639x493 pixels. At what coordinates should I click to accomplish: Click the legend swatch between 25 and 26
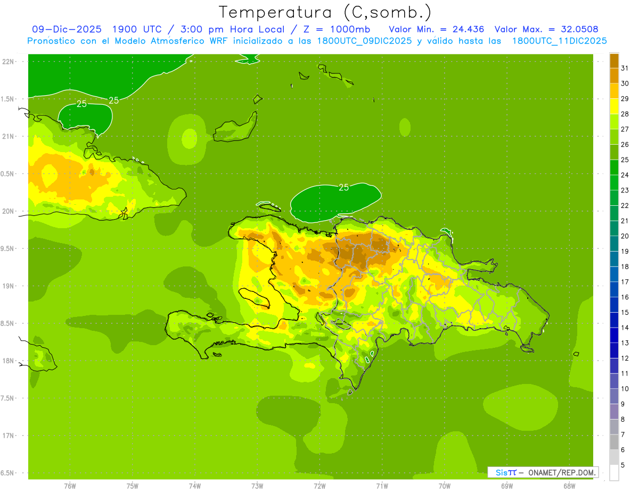coord(614,152)
